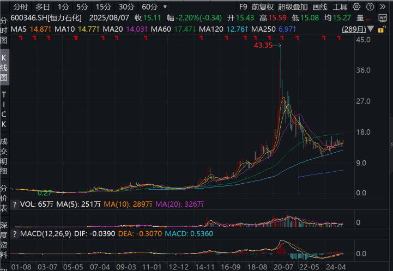Open 分价表 in the left sidebar
The image size is (393, 271).
point(4,198)
